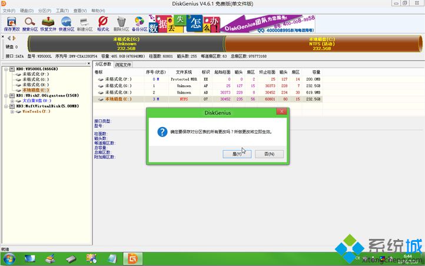Viewport: 425px width, 266px height.
Task: Open the 工具(T) menu
Action: [x=62, y=11]
